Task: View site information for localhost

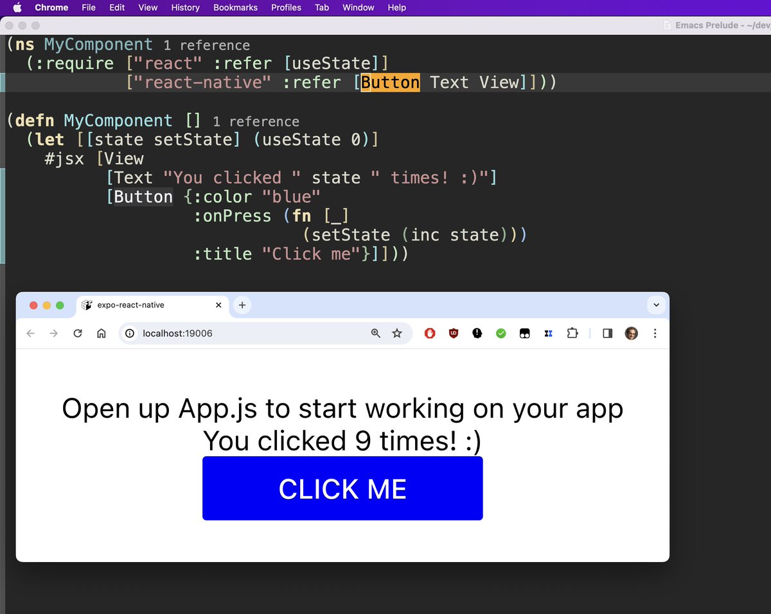Action: pyautogui.click(x=130, y=333)
